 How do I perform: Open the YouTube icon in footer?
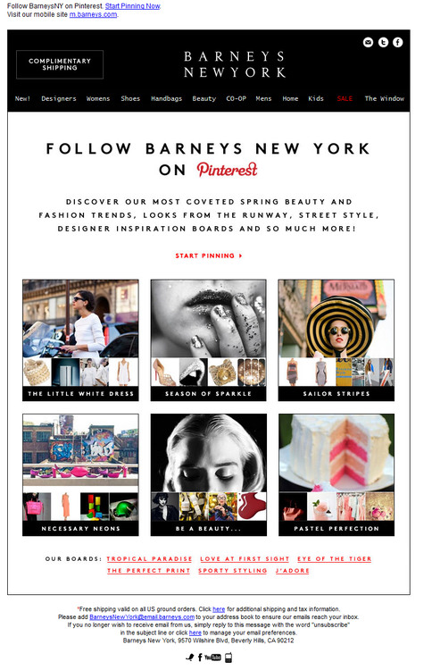212,657
